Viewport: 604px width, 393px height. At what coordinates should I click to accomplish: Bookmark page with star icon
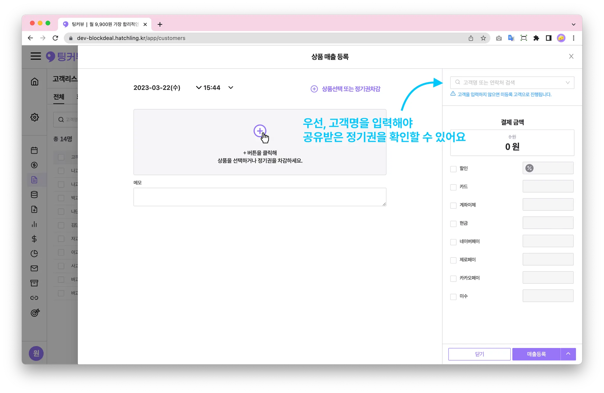[483, 38]
